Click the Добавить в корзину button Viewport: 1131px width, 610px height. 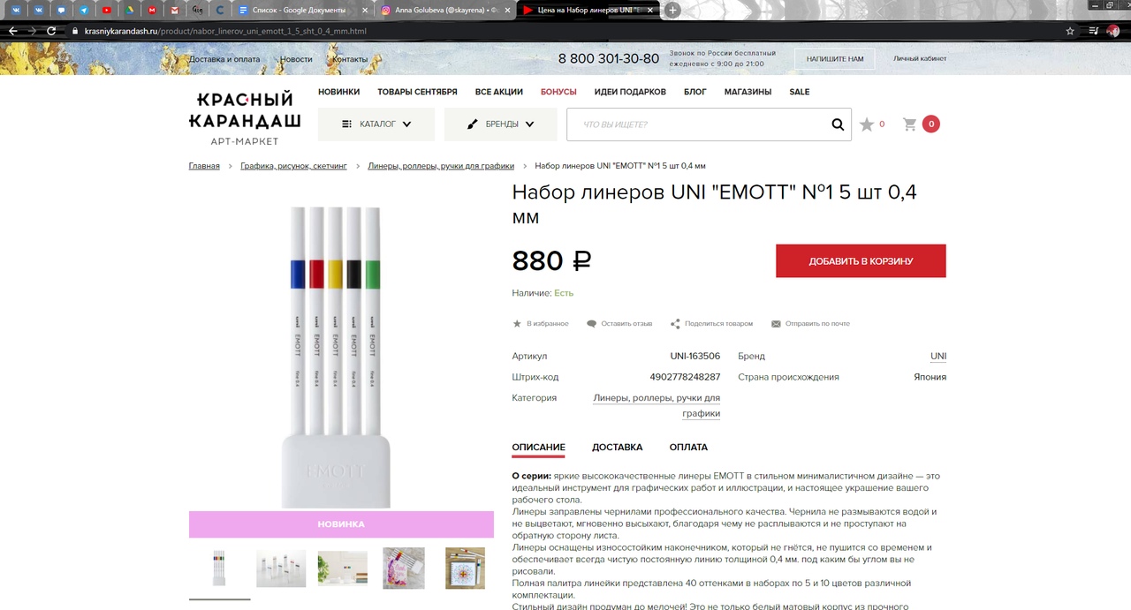tap(861, 261)
